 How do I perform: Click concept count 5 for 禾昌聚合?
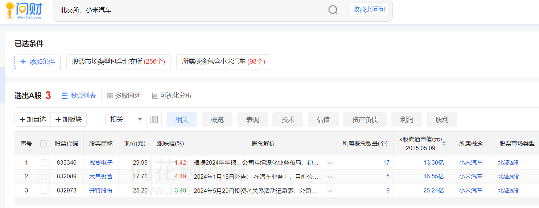(388, 177)
